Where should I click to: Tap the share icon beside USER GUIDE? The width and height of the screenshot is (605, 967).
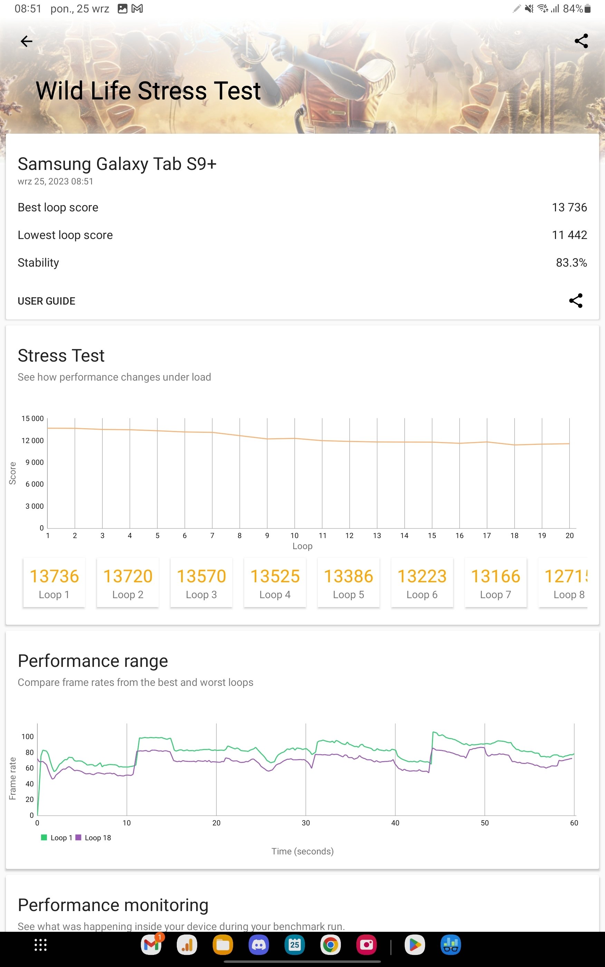[x=576, y=301]
